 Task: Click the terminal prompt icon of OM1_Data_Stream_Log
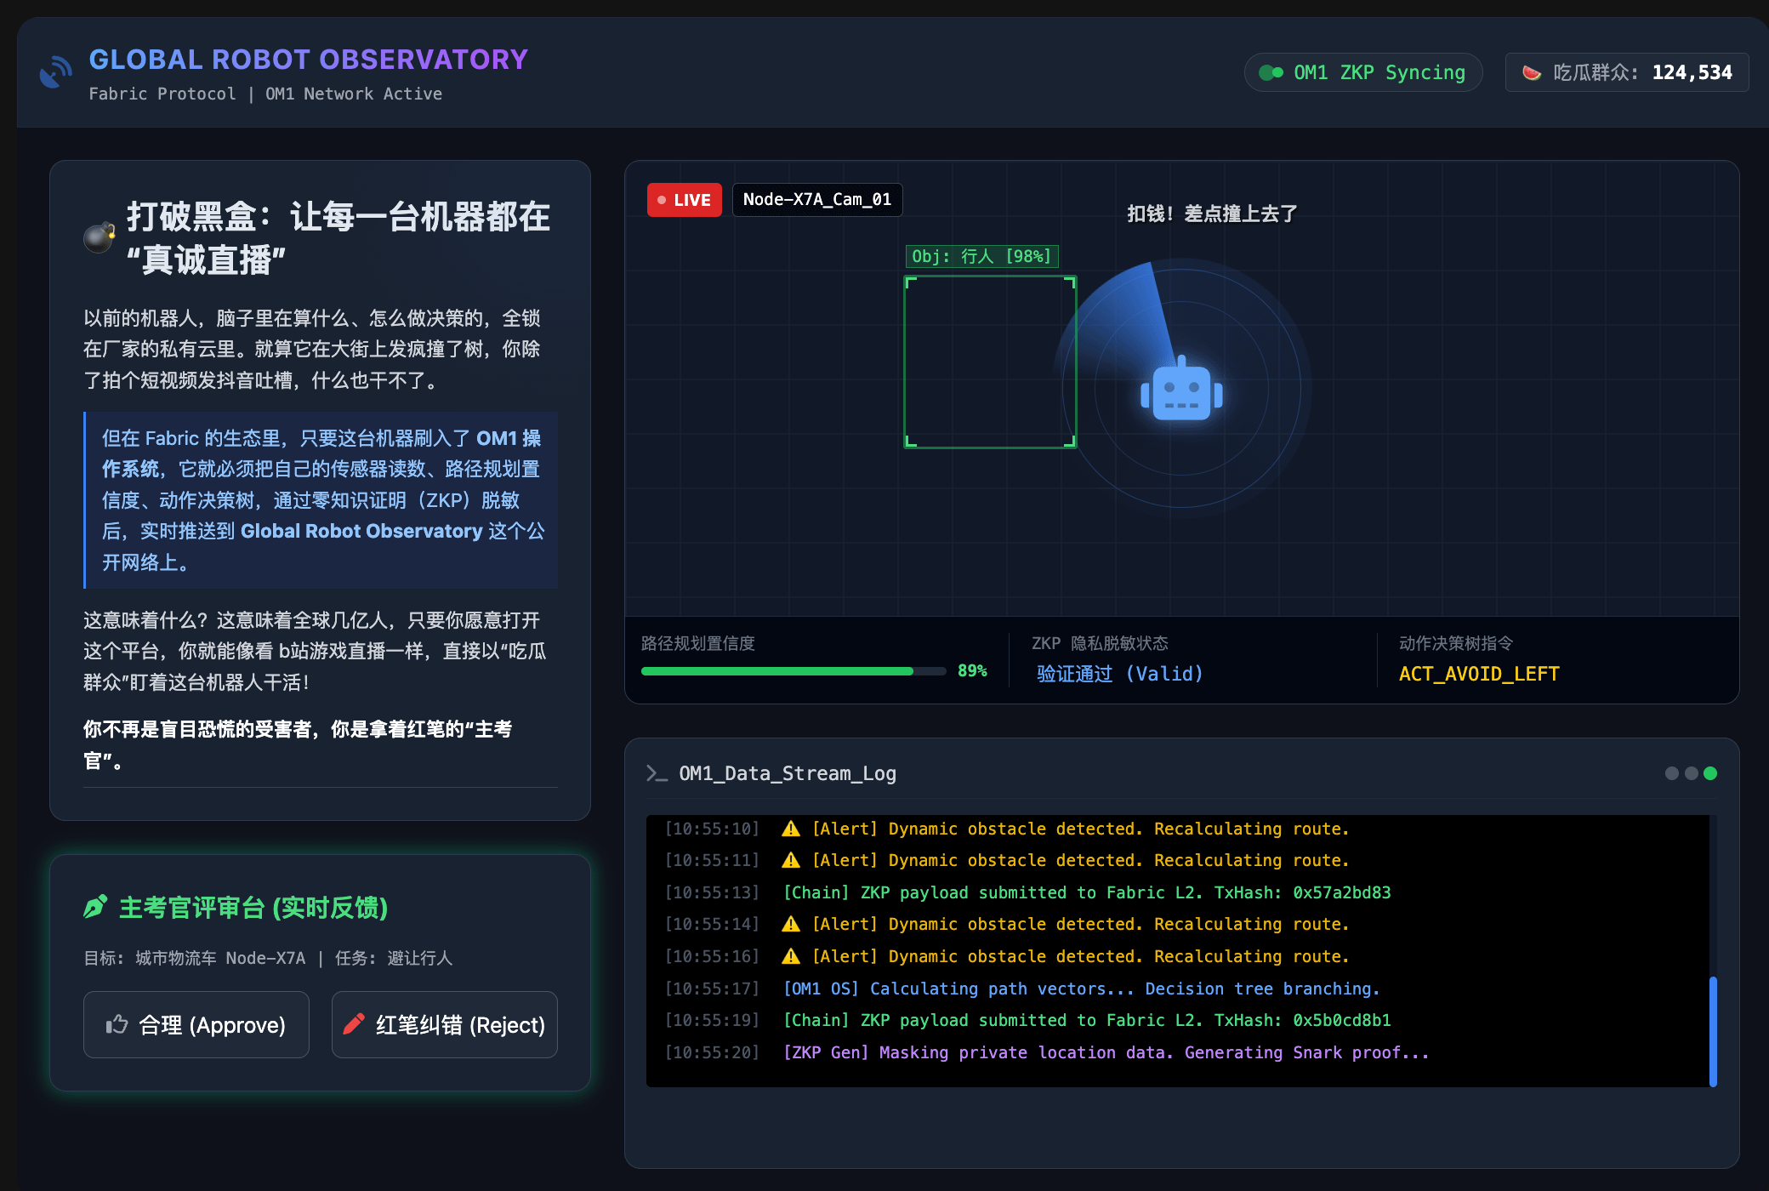click(656, 773)
